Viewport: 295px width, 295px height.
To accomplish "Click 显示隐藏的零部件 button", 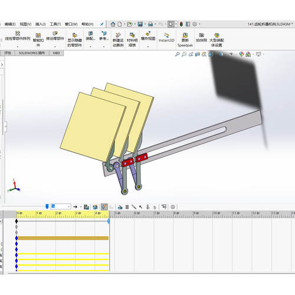I will point(74,40).
